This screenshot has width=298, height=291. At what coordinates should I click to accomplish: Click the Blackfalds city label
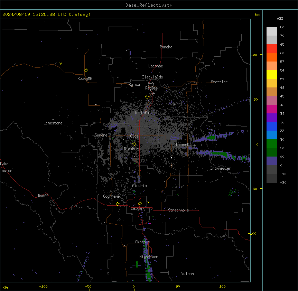(152, 77)
